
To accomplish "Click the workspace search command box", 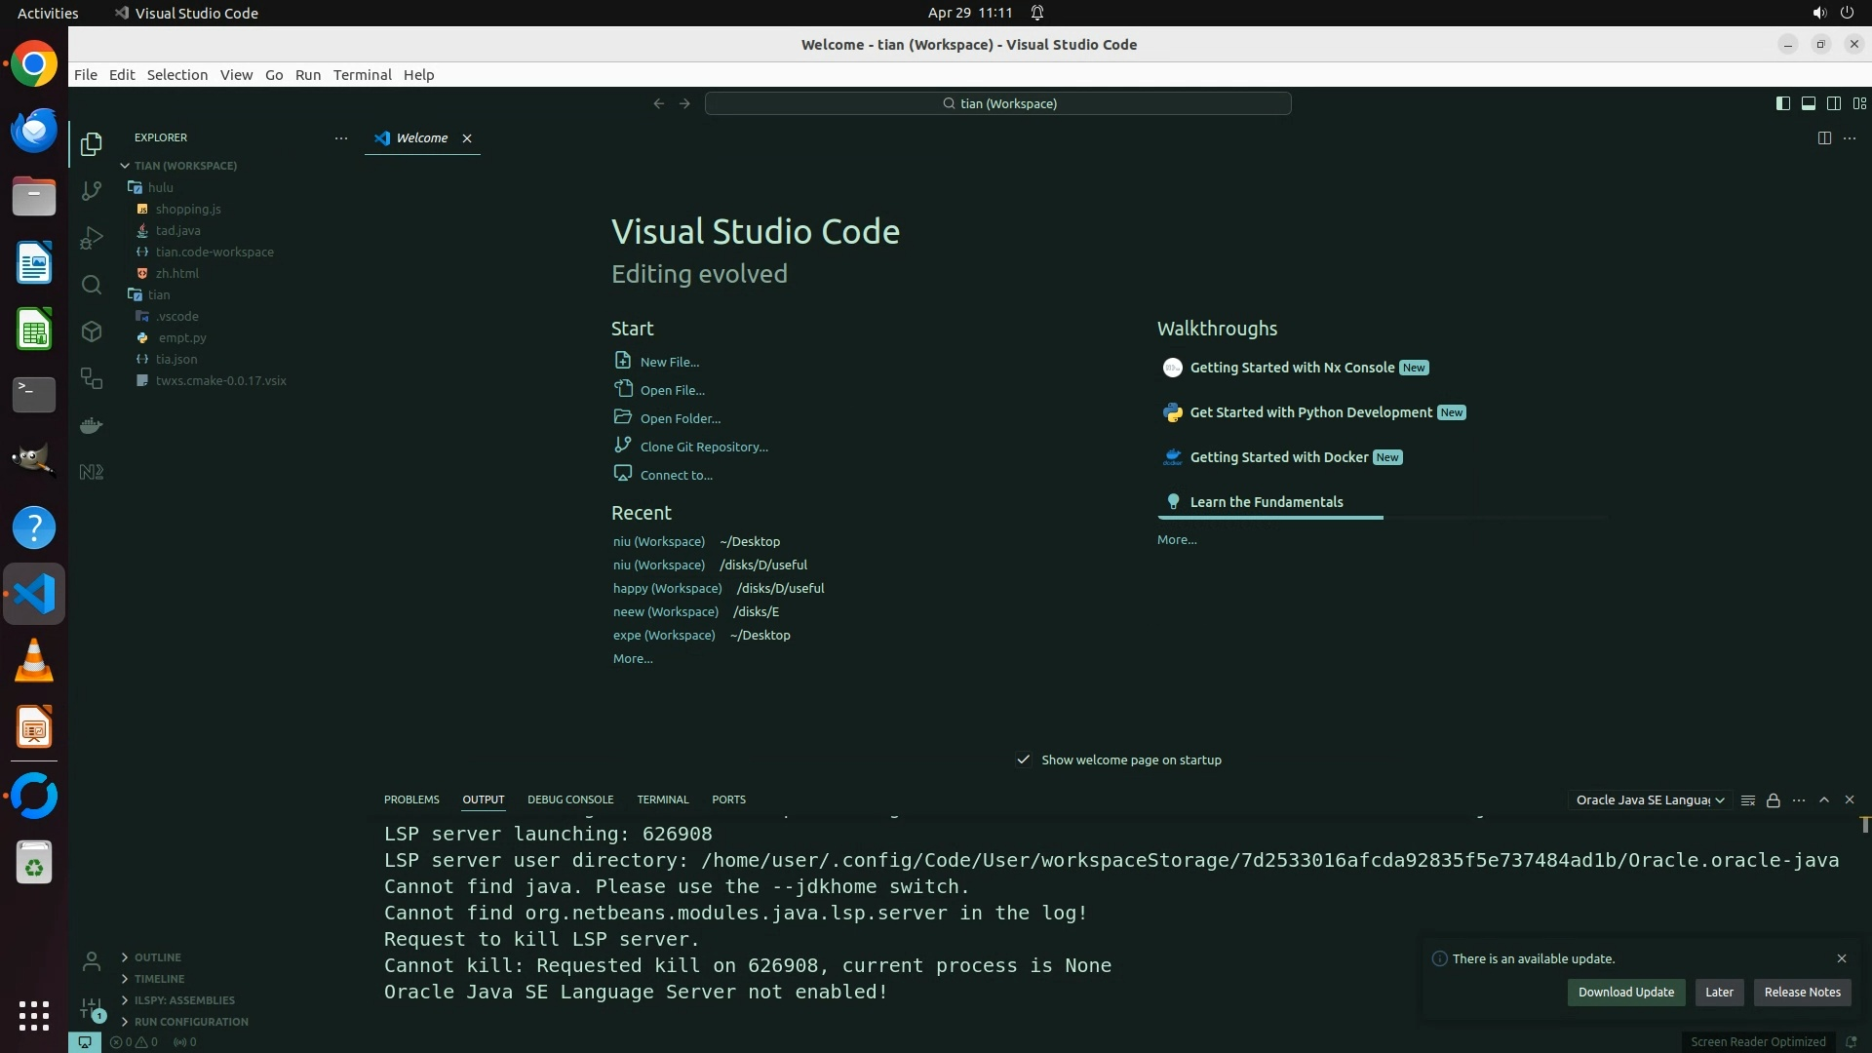I will [x=998, y=103].
